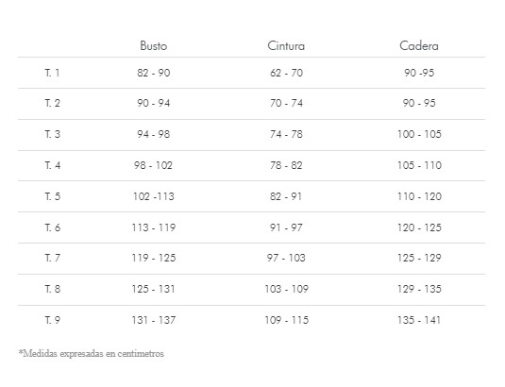The height and width of the screenshot is (387, 505).
Task: Click the Medidas expresadas en centimetros note
Action: [x=92, y=354]
